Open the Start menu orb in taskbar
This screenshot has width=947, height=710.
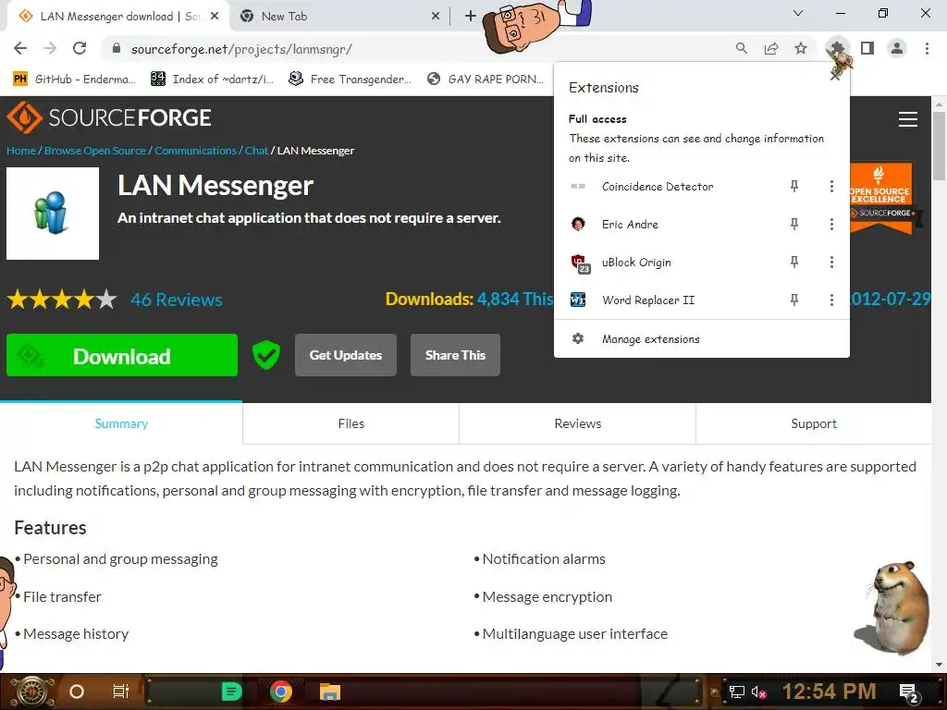tap(31, 692)
